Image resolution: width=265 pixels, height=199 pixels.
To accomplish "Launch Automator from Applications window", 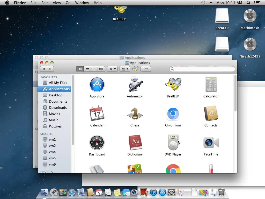I will click(135, 84).
